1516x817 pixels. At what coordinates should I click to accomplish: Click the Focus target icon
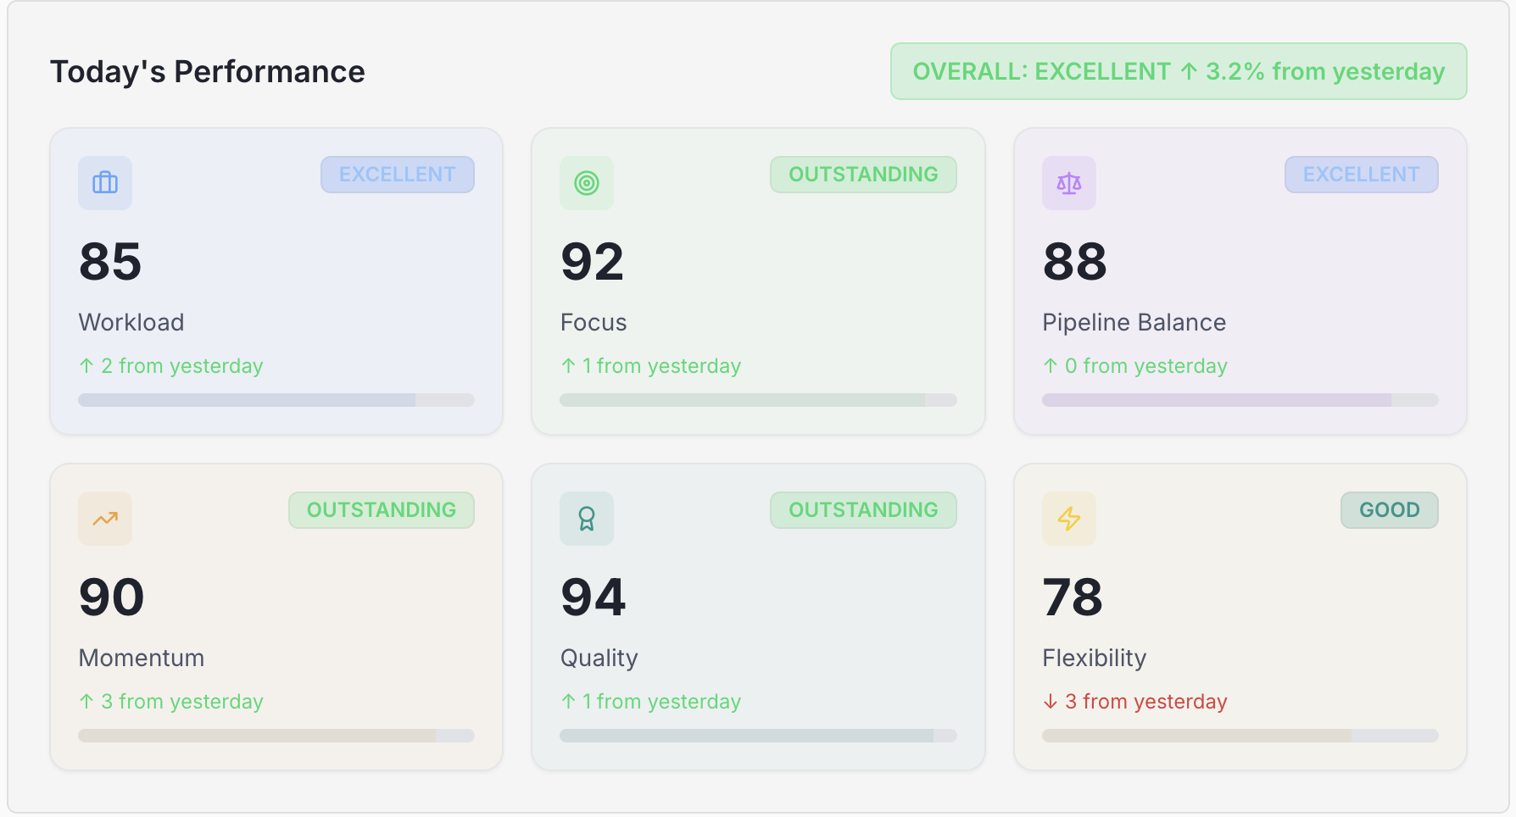(587, 183)
